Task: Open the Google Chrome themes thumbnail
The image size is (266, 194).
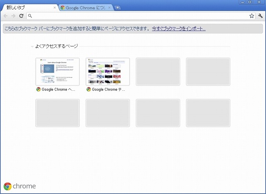Action: click(108, 72)
